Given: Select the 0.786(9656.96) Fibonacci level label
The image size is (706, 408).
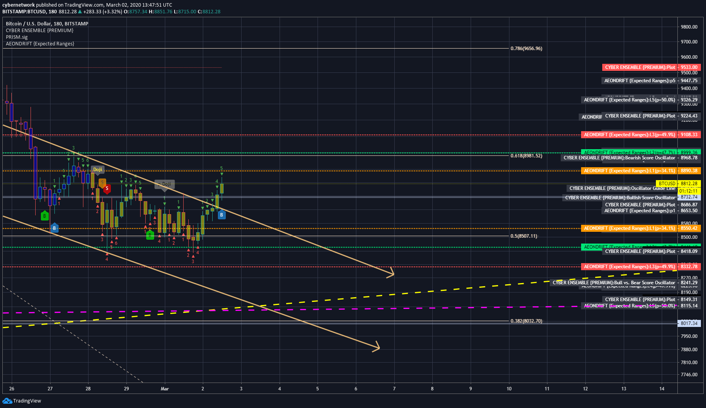Looking at the screenshot, I should [526, 49].
